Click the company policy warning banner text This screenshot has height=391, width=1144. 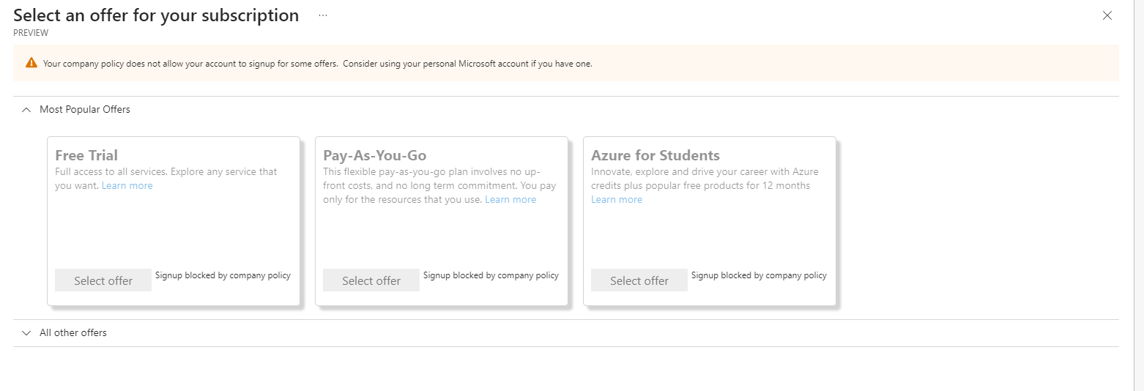tap(317, 64)
